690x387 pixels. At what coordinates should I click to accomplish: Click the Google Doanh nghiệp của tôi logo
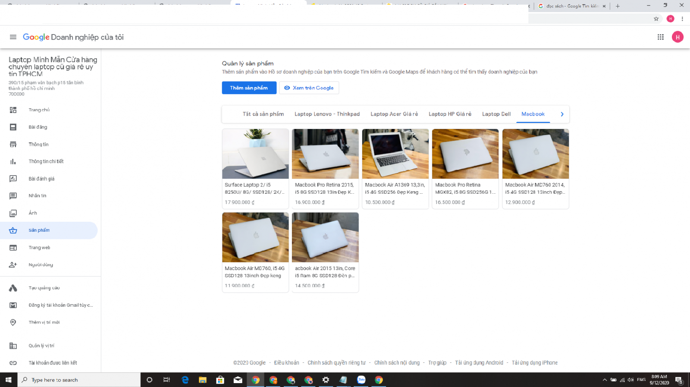point(73,37)
